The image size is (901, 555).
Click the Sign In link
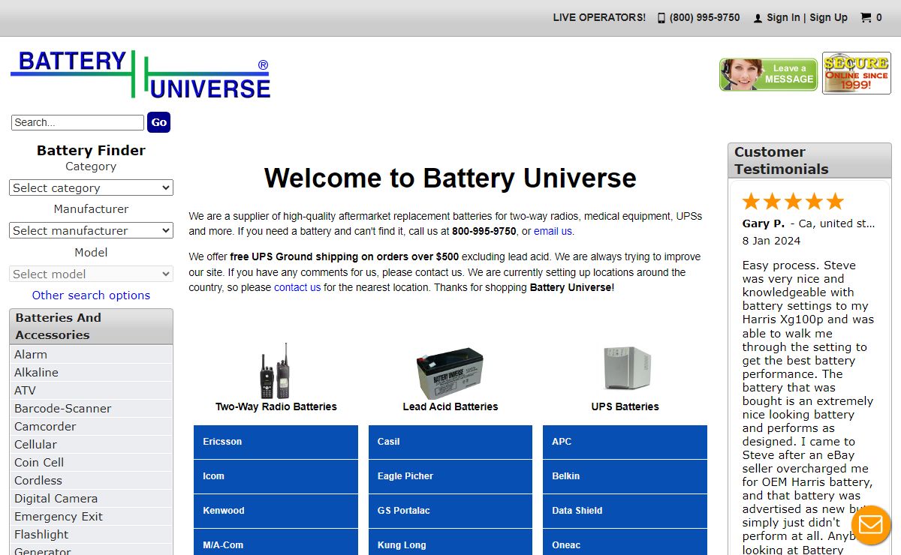click(x=783, y=17)
